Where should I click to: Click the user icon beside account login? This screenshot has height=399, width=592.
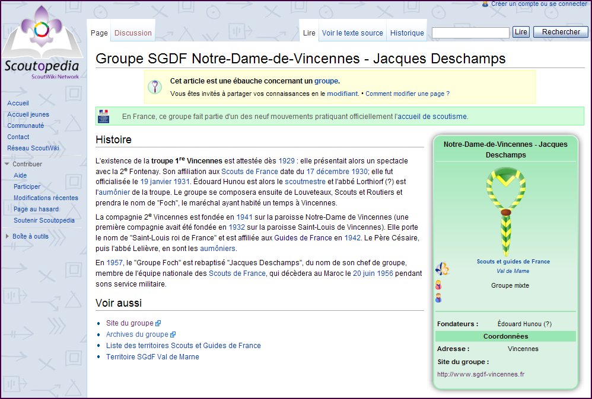coord(485,4)
